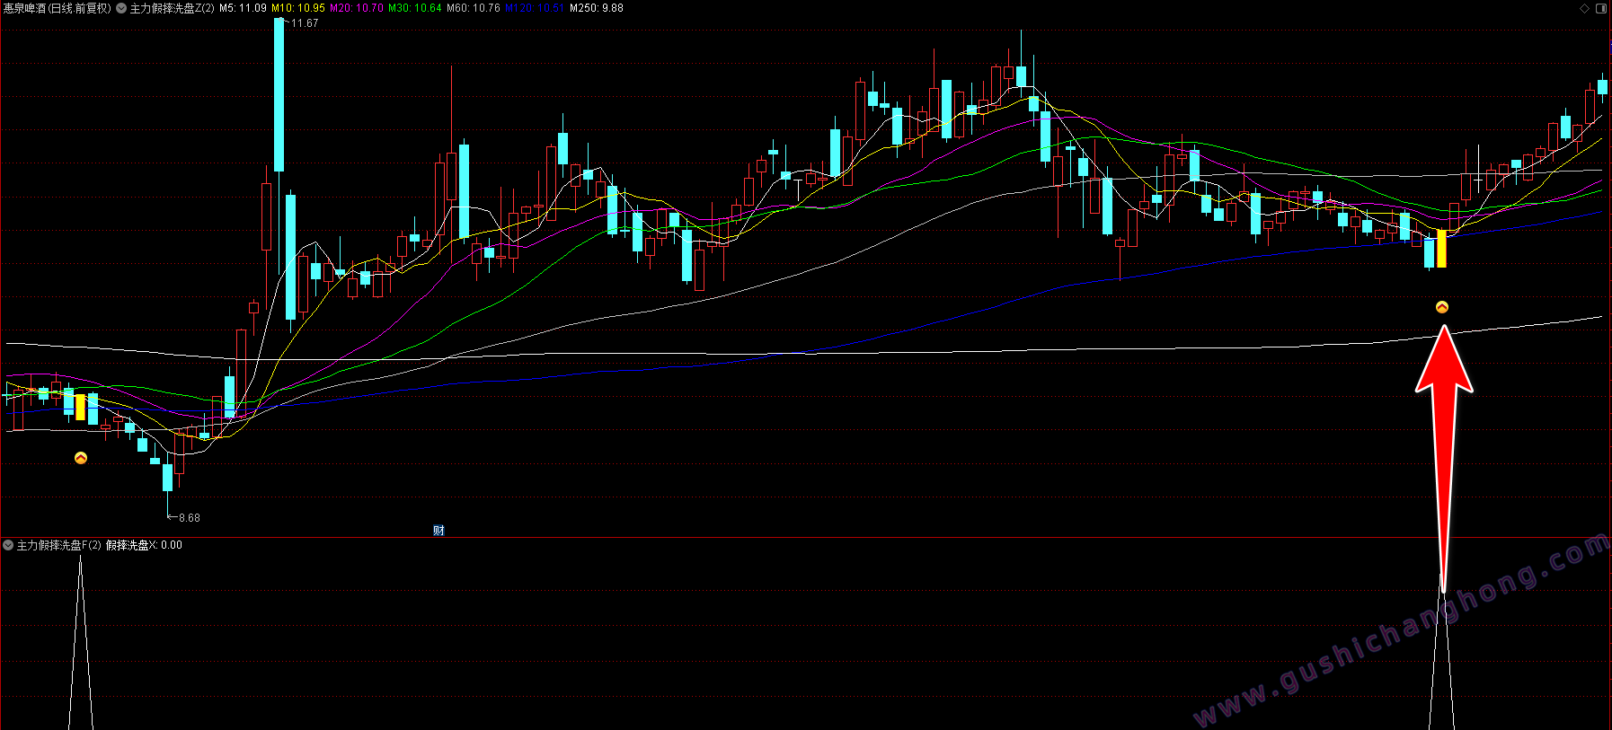Image resolution: width=1612 pixels, height=730 pixels.
Task: Click the tall cyan candle at the 11.67 peak
Action: point(279,94)
